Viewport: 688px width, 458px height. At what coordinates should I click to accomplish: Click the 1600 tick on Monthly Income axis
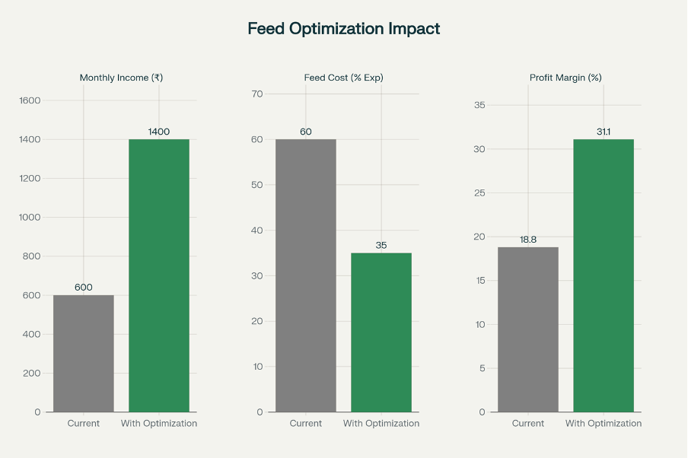[x=30, y=100]
